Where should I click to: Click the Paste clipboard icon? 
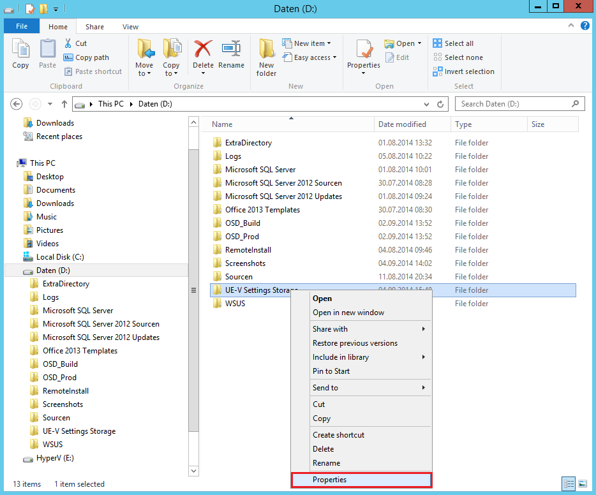click(47, 49)
